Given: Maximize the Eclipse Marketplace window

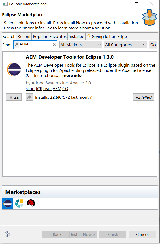Looking at the screenshot, I should coord(136,4).
